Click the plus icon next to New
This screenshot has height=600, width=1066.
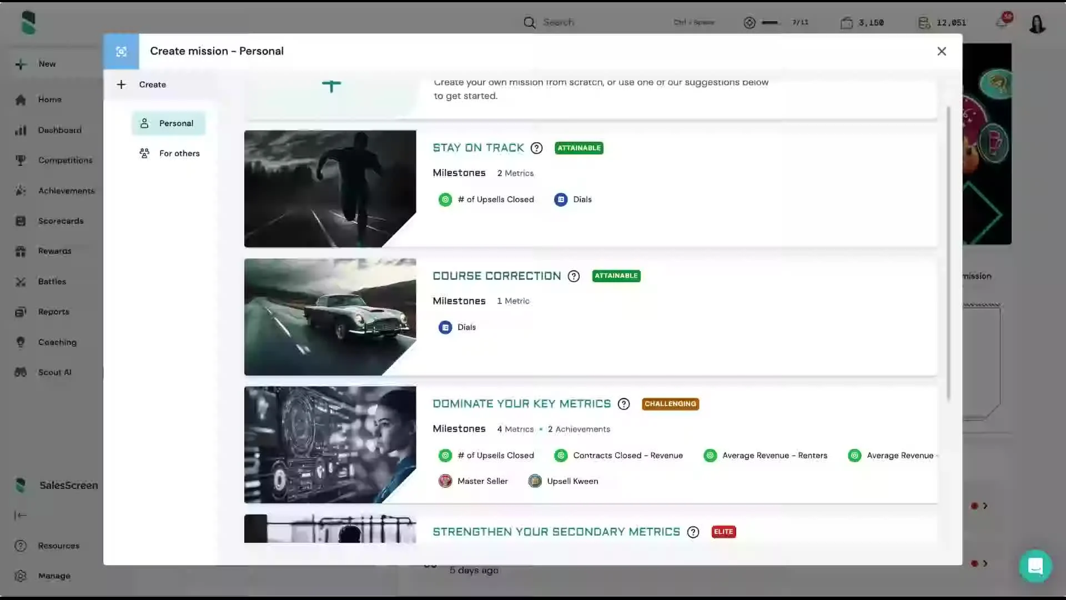[21, 64]
